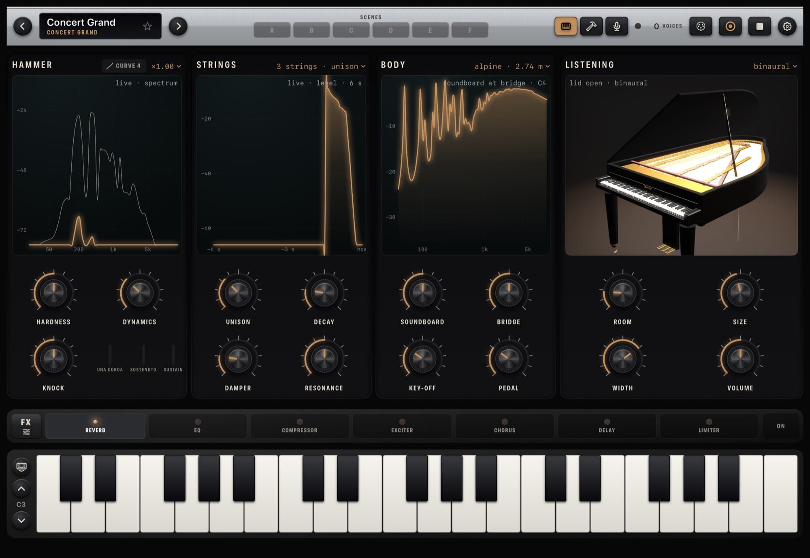Screen dimensions: 810x558
Task: Select scene A
Action: click(x=272, y=30)
